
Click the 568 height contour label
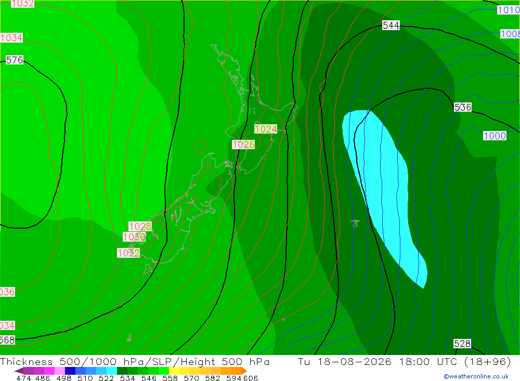(x=7, y=340)
